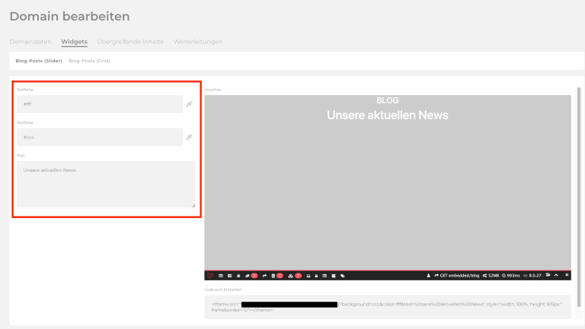Select the Blog-Posts (Grid) sub-tab
The image size is (585, 329).
coord(89,61)
